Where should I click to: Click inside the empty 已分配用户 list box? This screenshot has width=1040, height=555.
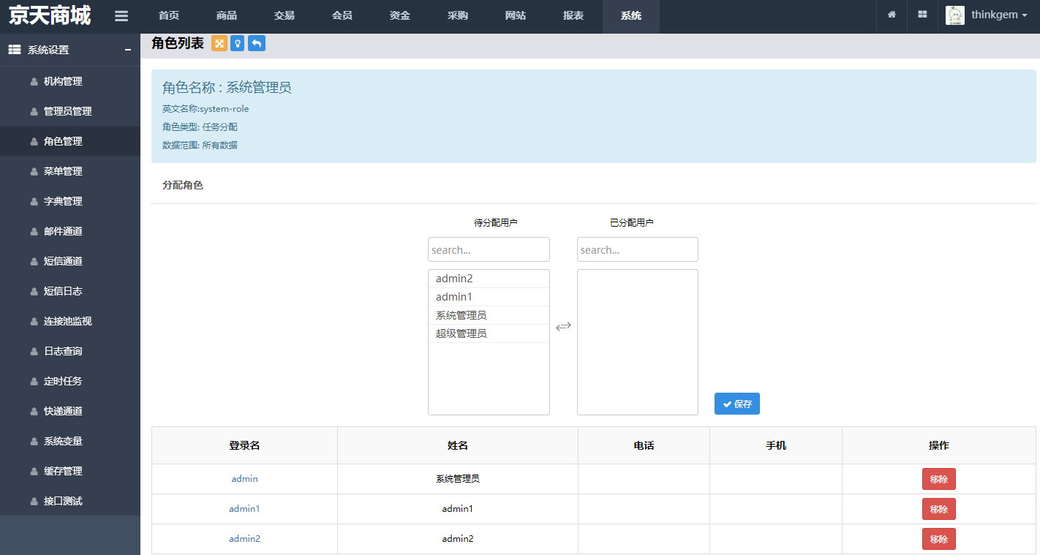pyautogui.click(x=638, y=342)
